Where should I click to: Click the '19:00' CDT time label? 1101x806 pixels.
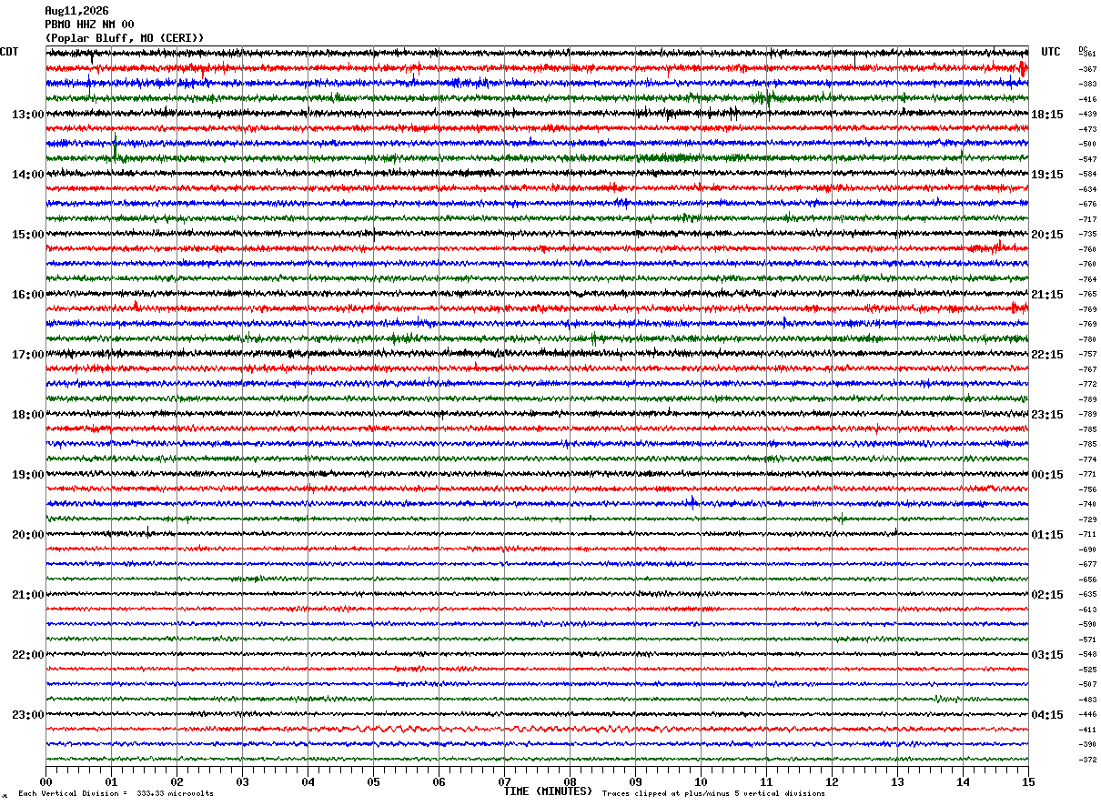coord(28,475)
